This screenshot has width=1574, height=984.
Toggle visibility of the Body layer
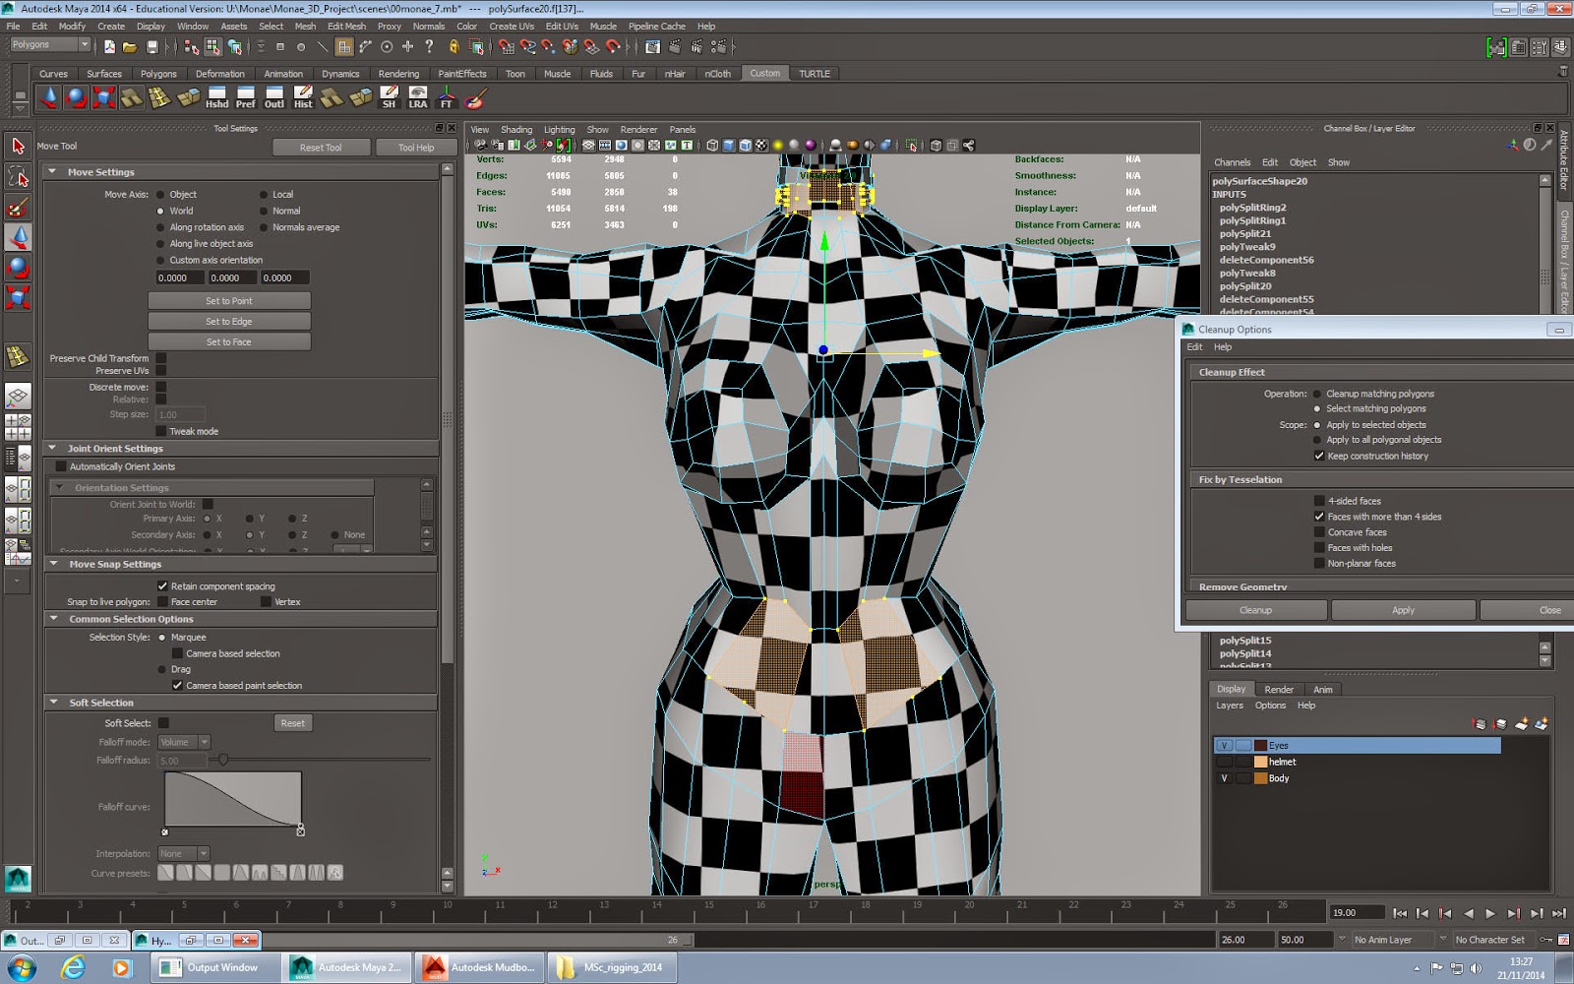1224,778
